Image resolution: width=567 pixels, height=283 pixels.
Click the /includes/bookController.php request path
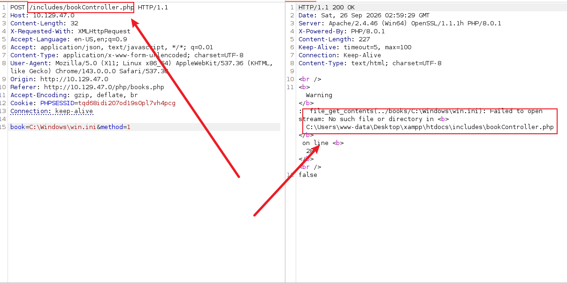(81, 8)
